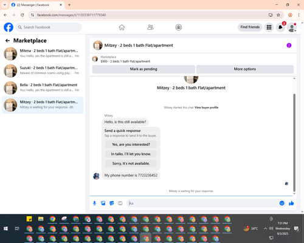Click the $900 listing summary line

tap(125, 61)
